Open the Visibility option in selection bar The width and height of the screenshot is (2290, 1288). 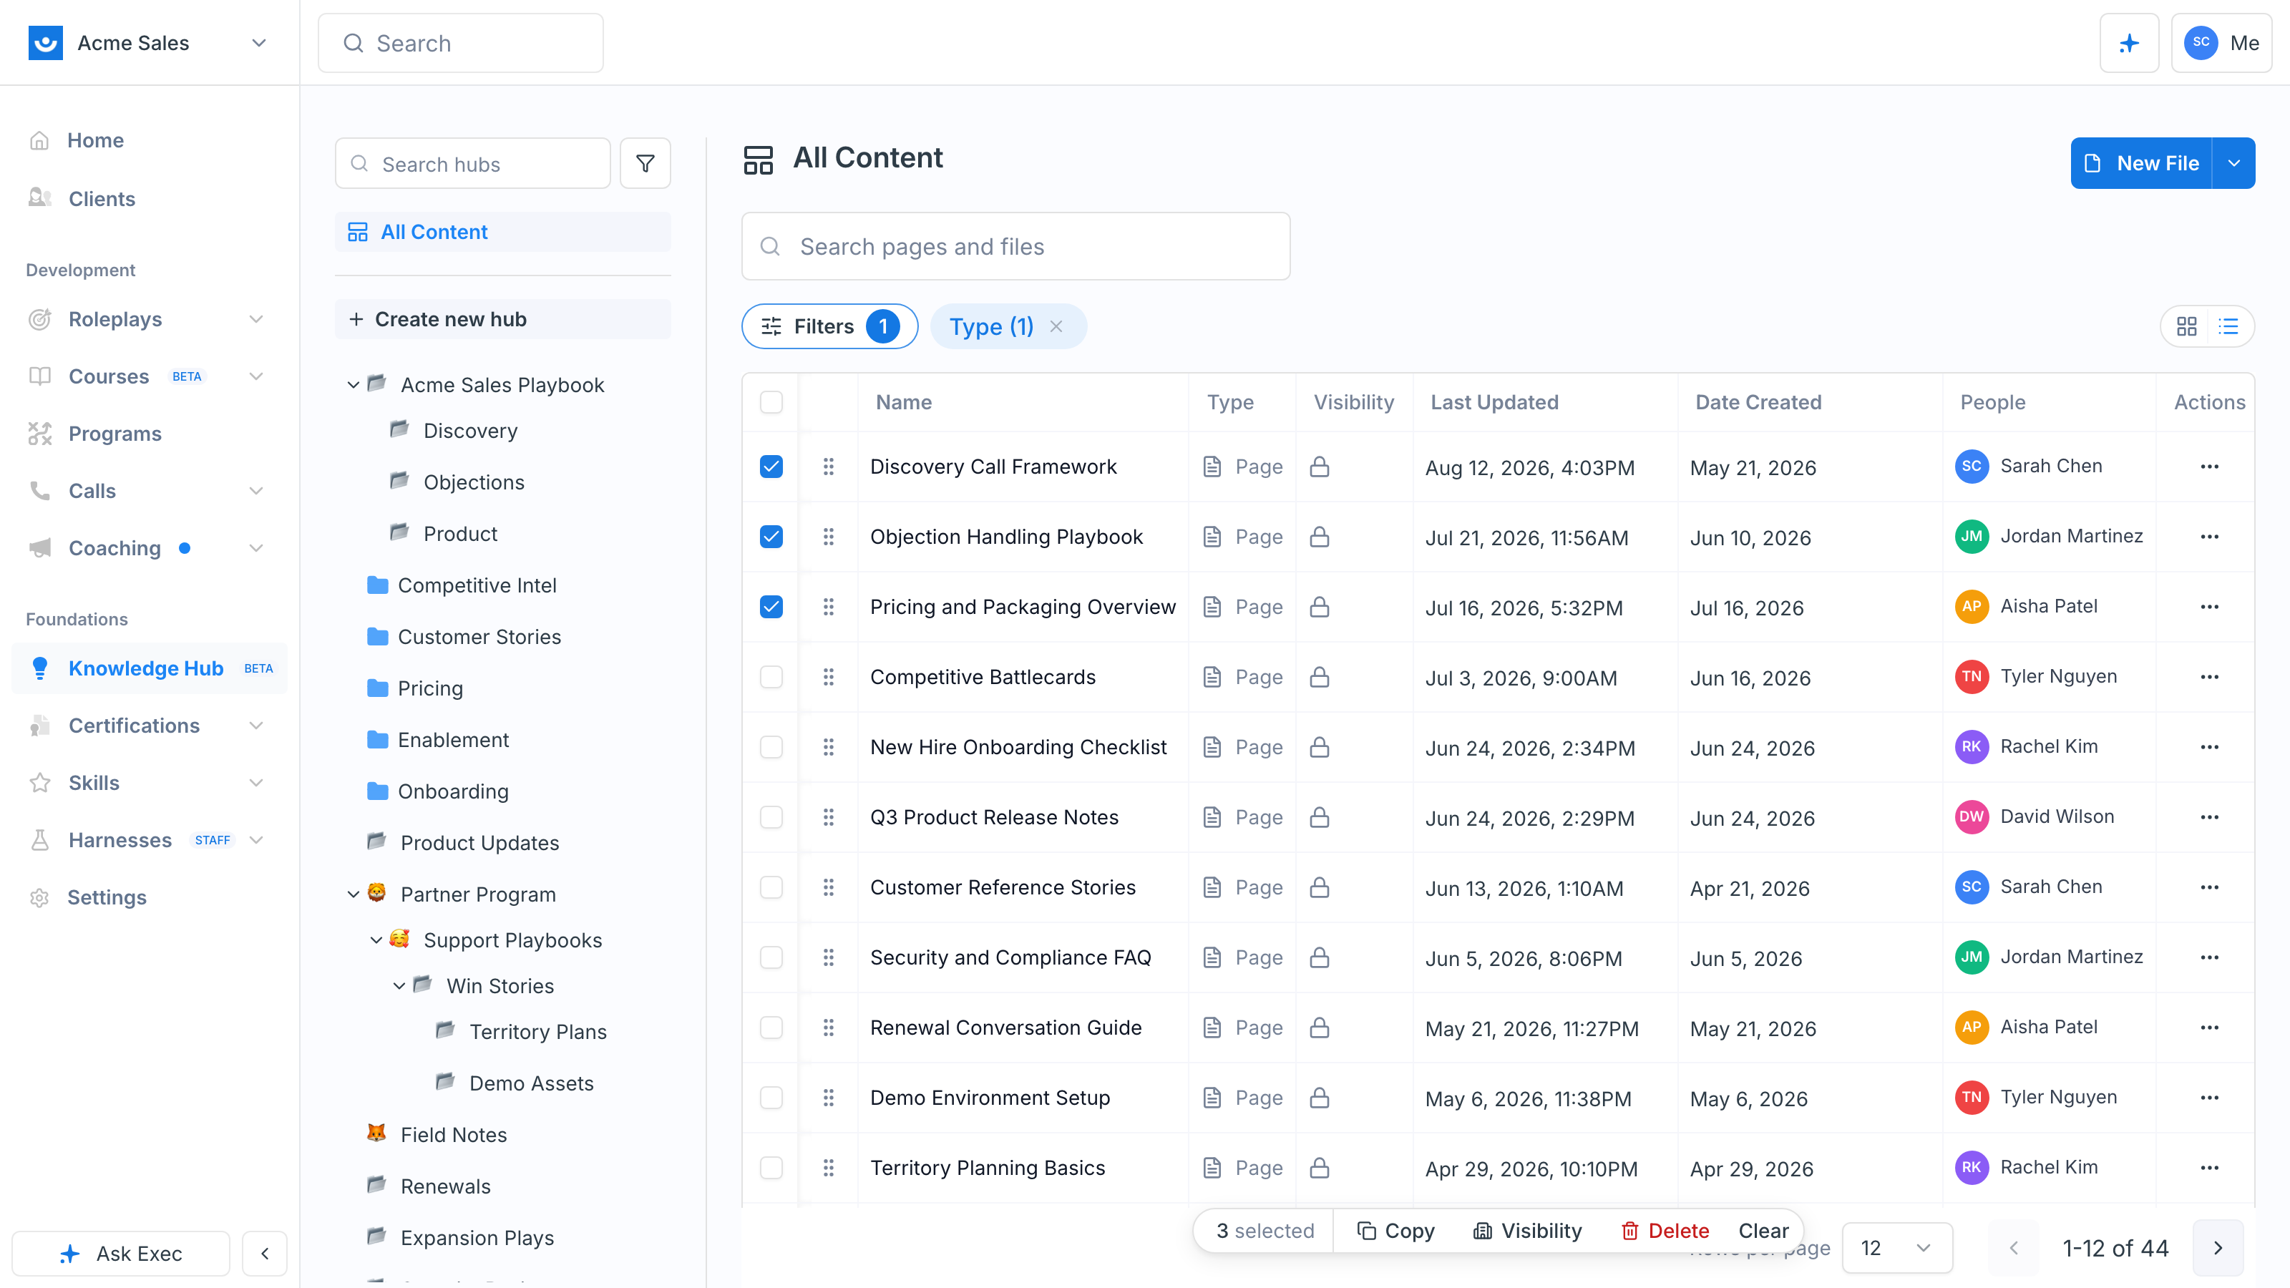coord(1527,1231)
